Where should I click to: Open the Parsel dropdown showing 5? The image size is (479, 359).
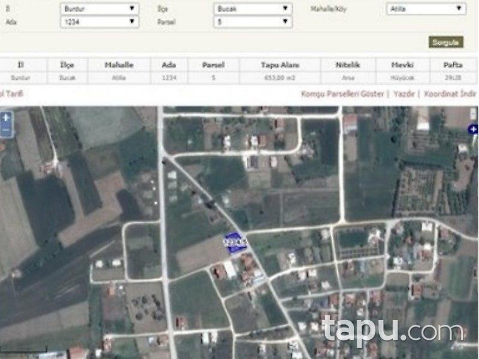[251, 22]
